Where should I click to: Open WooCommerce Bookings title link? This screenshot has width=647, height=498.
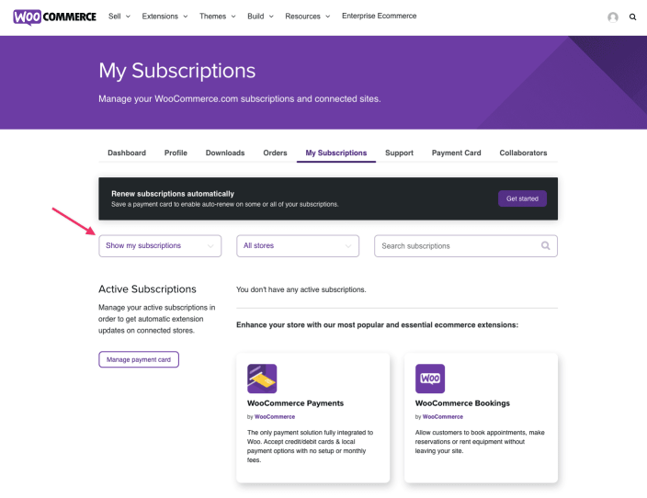(462, 403)
